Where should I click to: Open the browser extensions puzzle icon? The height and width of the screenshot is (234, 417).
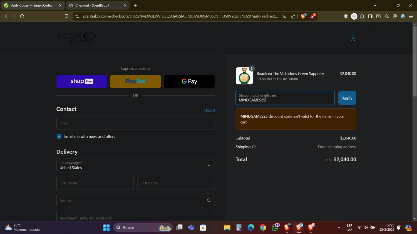[362, 16]
